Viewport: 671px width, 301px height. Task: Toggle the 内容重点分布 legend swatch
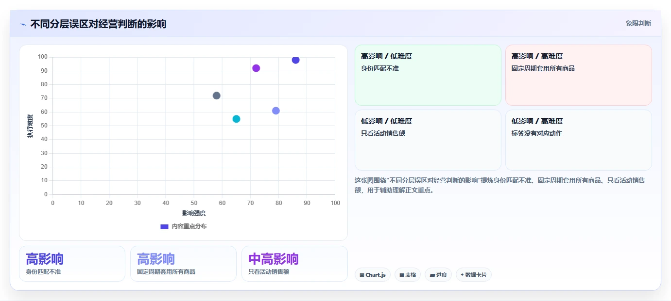pos(164,226)
